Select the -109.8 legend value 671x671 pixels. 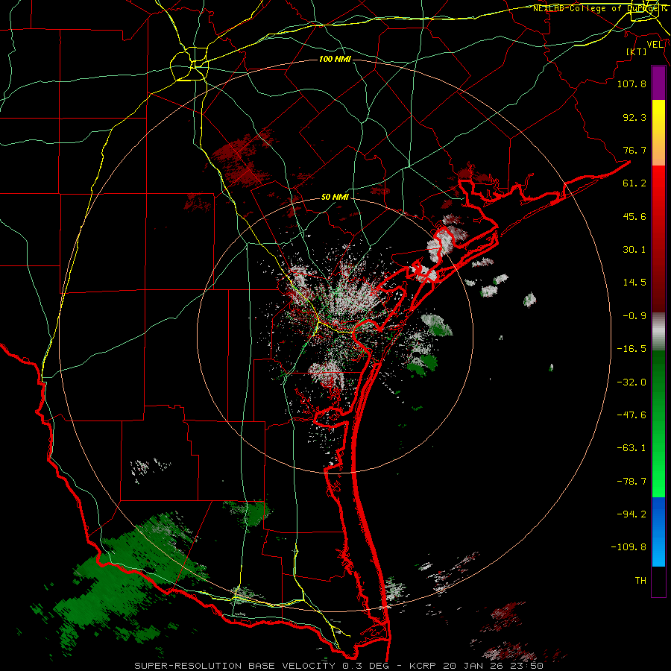click(x=629, y=547)
